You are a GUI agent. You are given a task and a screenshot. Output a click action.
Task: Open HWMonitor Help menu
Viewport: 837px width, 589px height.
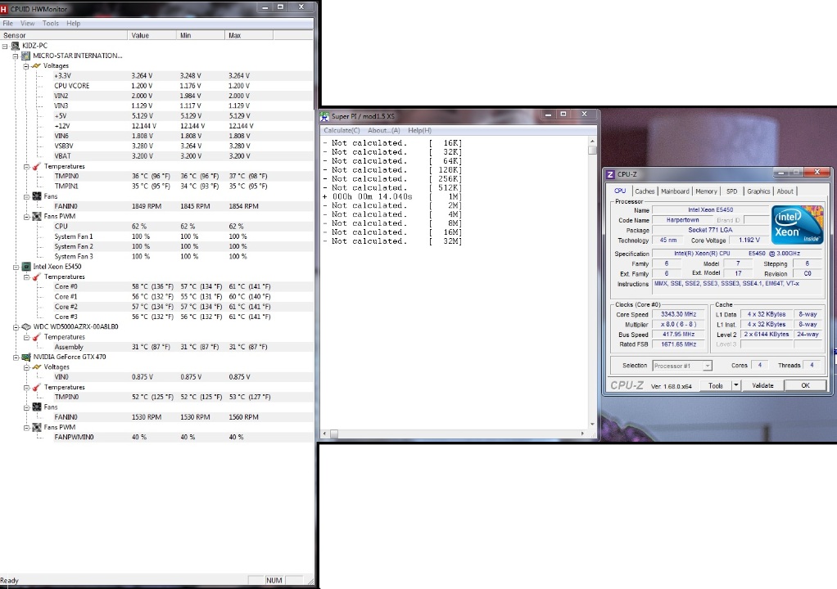pos(73,24)
